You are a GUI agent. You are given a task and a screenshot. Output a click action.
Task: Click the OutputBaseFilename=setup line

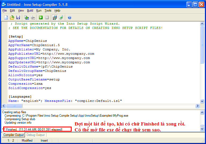click(34, 79)
